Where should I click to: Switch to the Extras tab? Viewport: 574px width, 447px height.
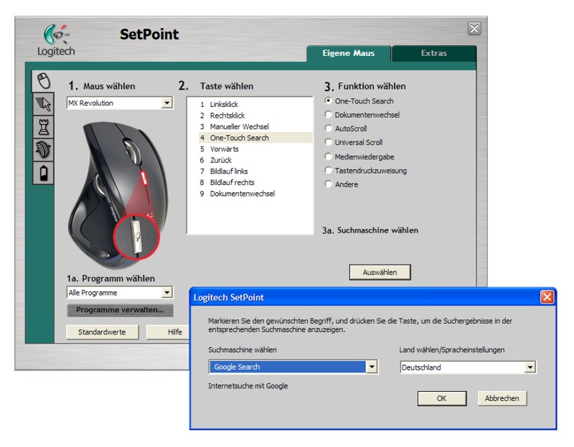pyautogui.click(x=433, y=54)
